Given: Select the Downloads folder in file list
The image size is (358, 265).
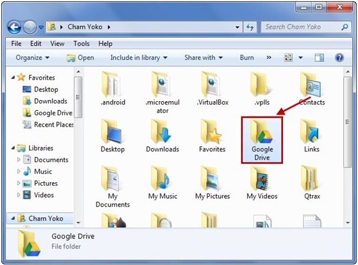Looking at the screenshot, I should tap(162, 135).
